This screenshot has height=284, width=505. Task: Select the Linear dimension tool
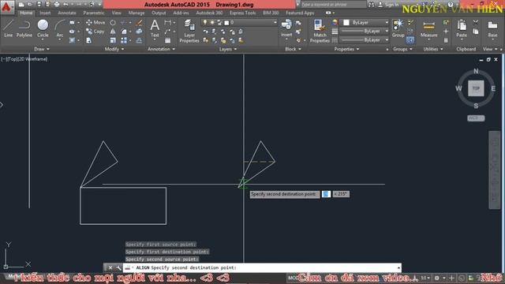click(x=168, y=23)
